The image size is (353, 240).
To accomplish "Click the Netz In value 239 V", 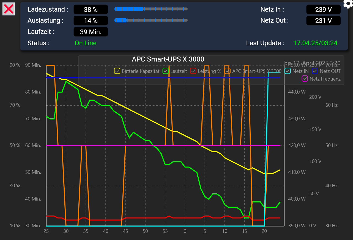I will [323, 9].
